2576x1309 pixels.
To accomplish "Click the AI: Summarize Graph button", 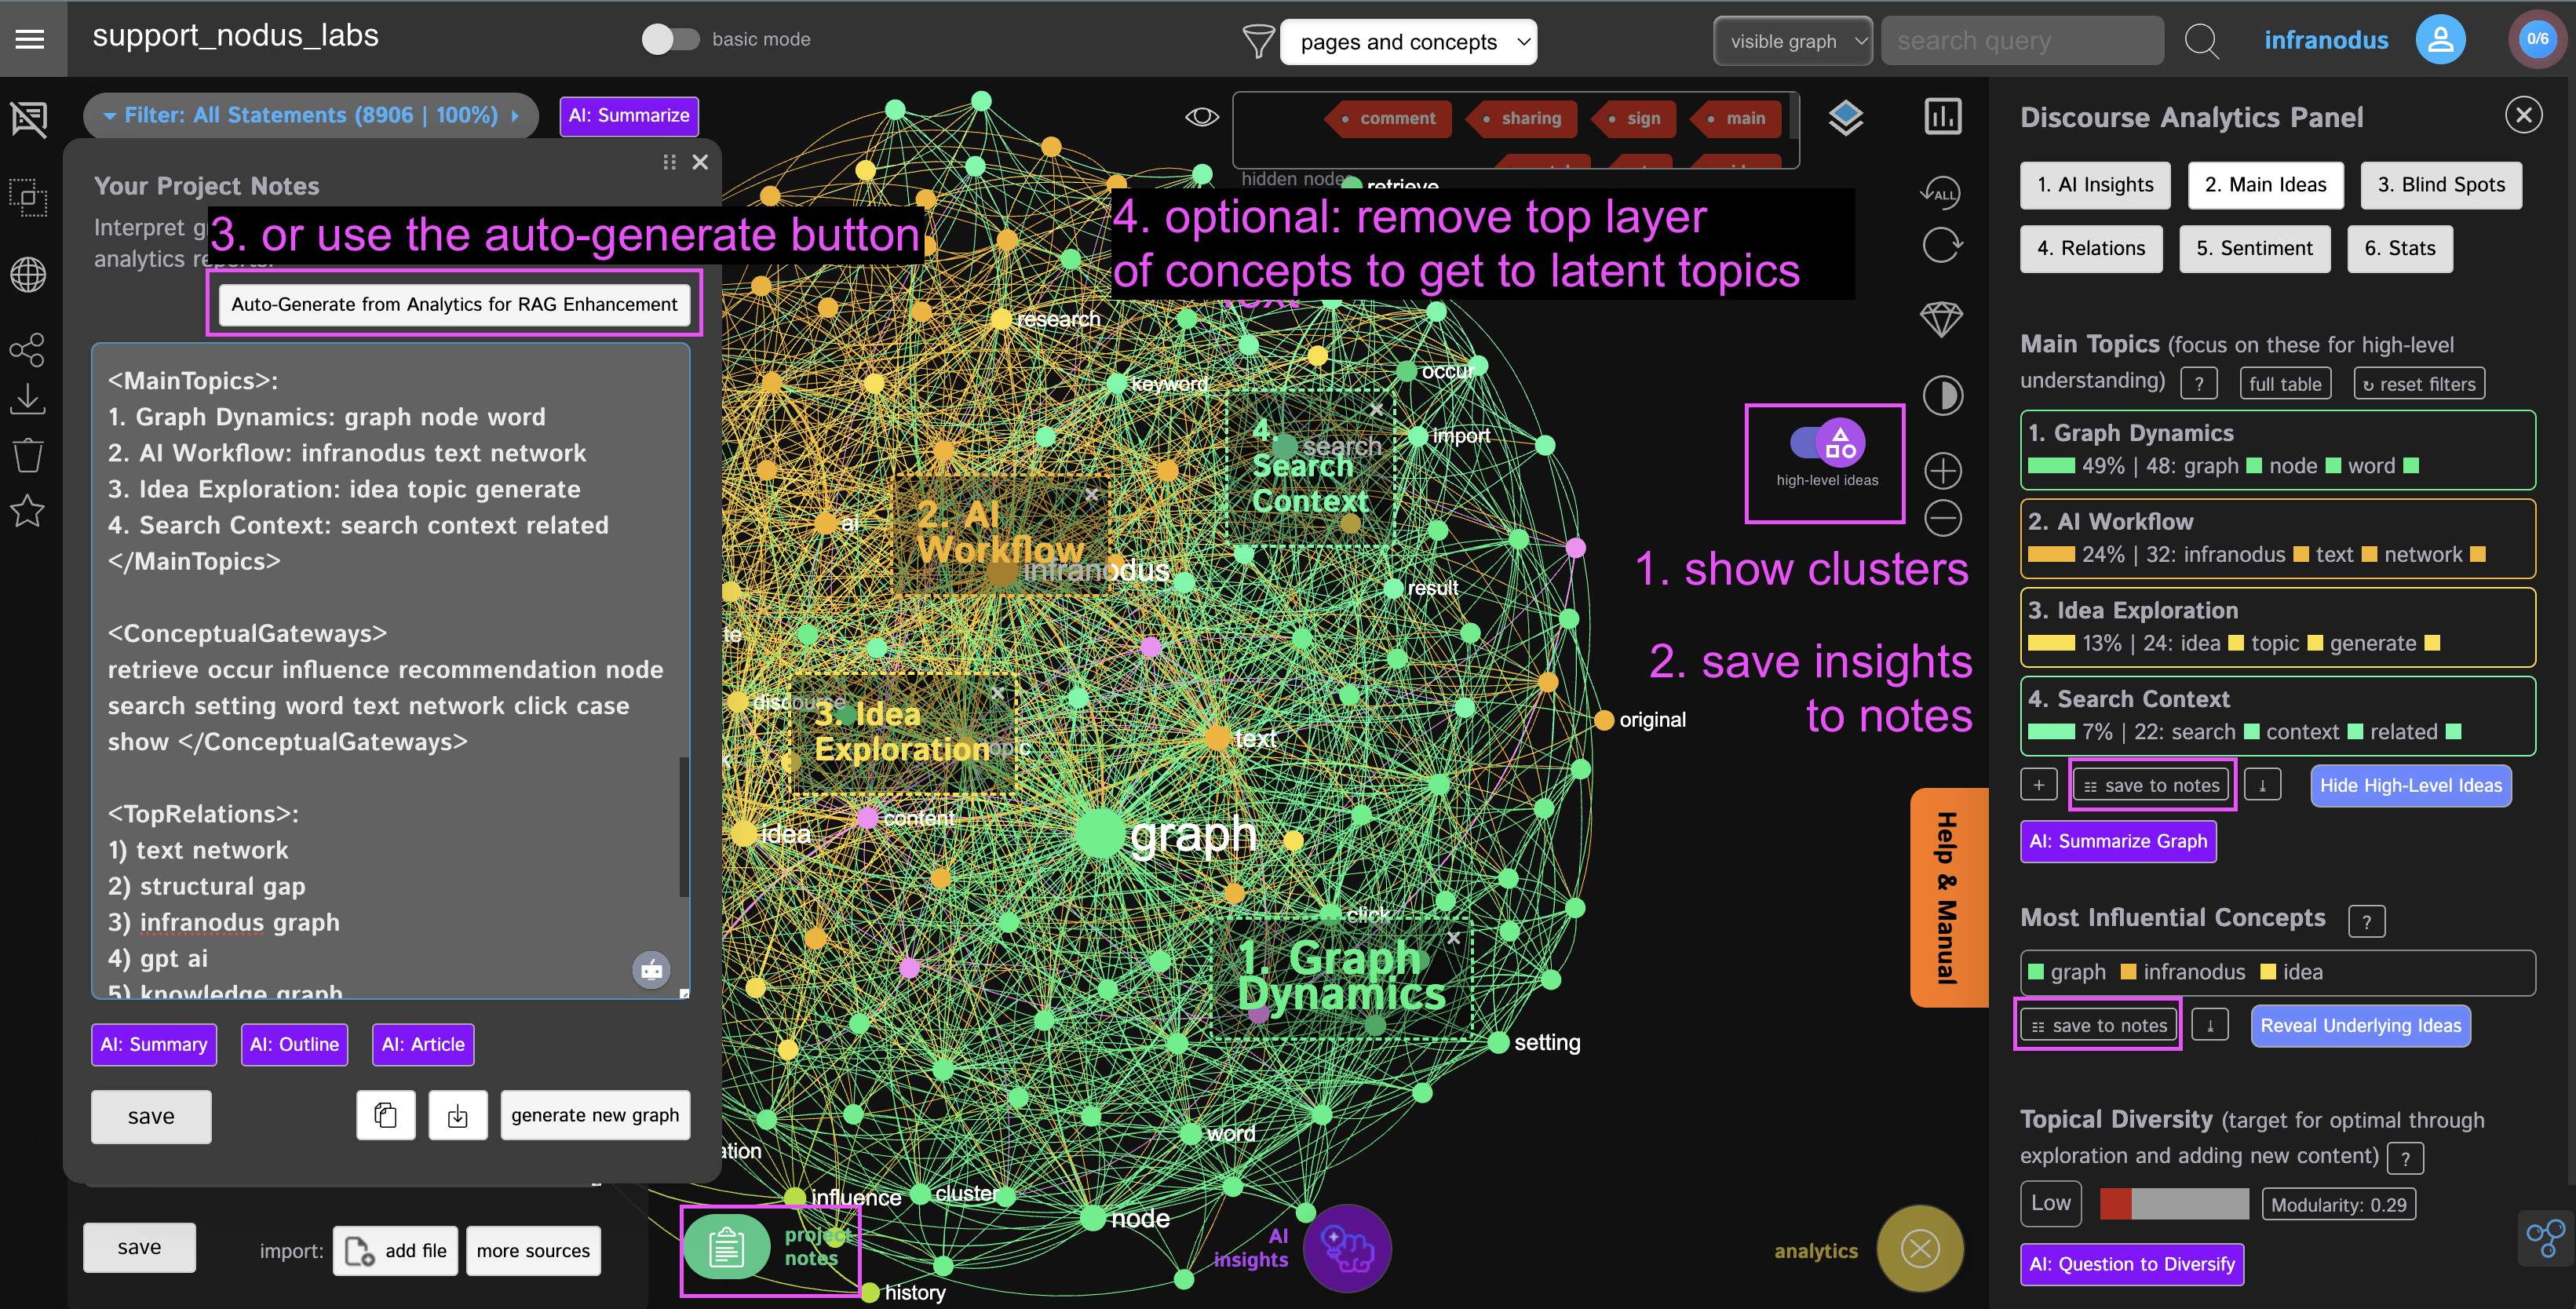I will point(2118,841).
